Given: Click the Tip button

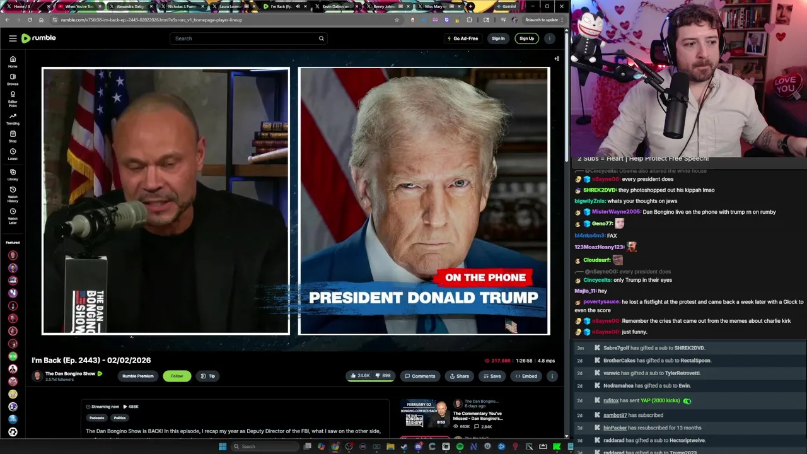Looking at the screenshot, I should click(207, 376).
